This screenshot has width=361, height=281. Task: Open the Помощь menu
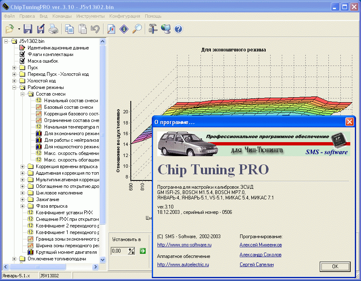click(153, 16)
